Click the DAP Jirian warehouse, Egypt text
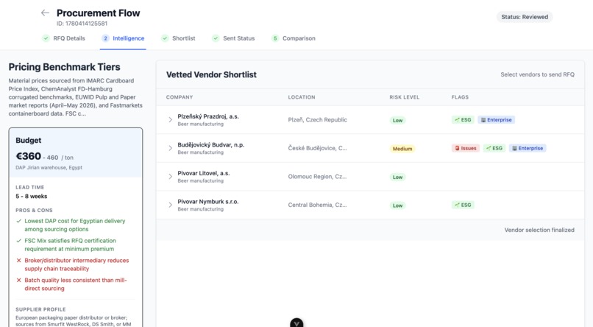This screenshot has height=327, width=593. click(49, 167)
